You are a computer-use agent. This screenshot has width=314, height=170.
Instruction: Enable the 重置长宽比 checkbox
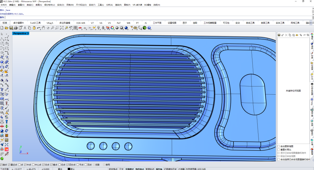pyautogui.click(x=279, y=149)
